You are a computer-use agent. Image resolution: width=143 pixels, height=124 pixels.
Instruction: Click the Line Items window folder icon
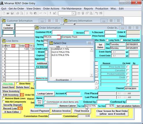click(4, 41)
